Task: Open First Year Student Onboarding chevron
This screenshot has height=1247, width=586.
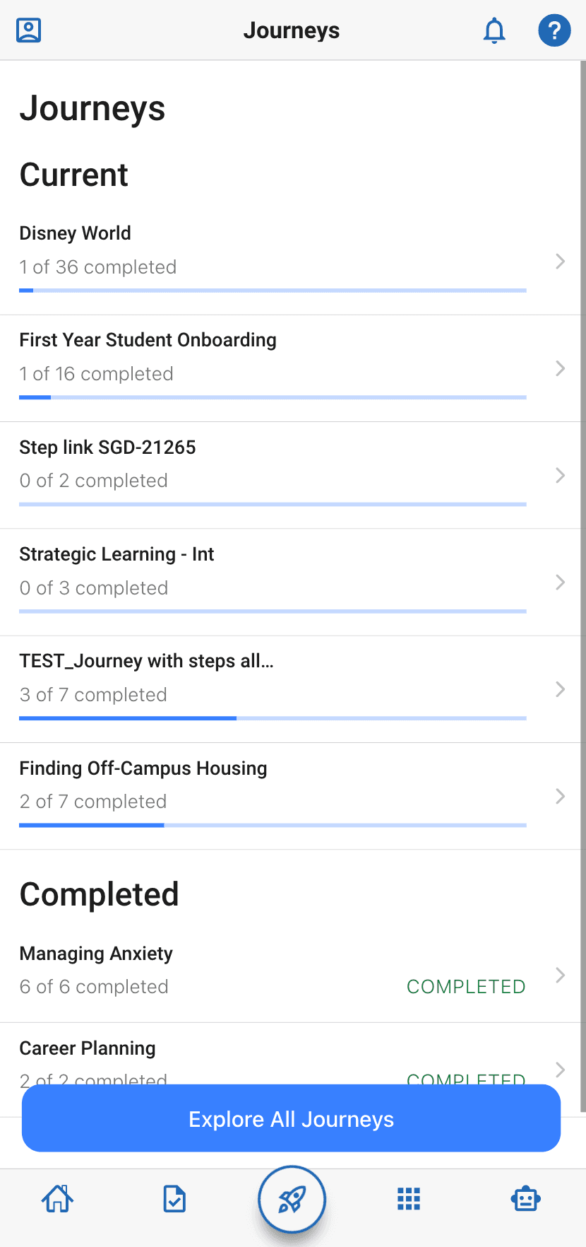Action: tap(560, 368)
